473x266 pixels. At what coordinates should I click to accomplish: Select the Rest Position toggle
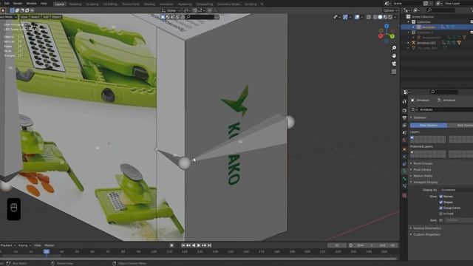click(460, 125)
